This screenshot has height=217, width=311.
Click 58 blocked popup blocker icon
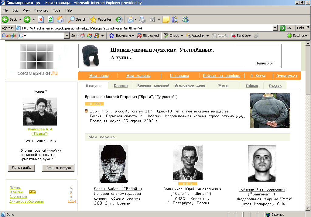point(140,36)
